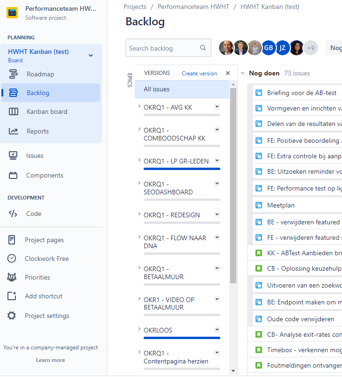
Task: Filter by the GB avatar
Action: (269, 48)
